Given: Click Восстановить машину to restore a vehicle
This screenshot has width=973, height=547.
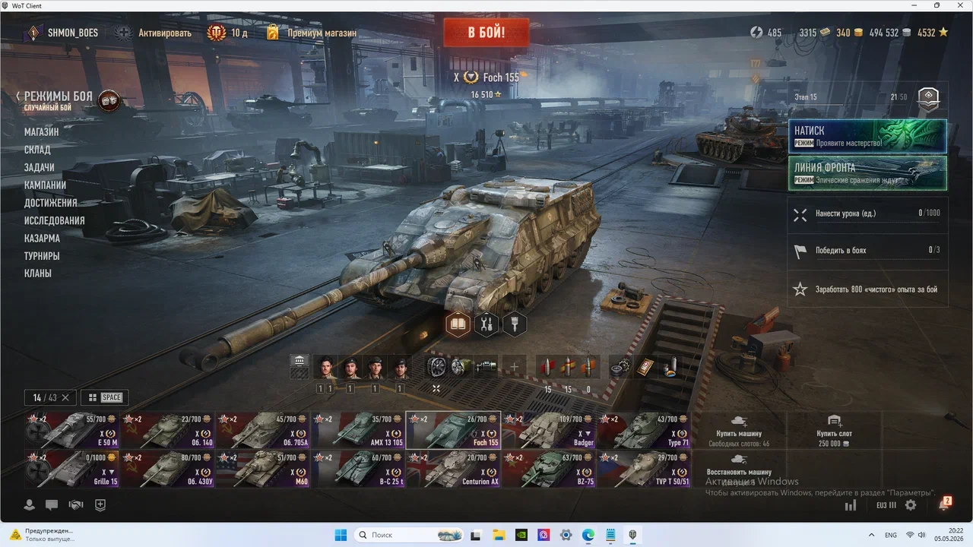Looking at the screenshot, I should point(739,469).
